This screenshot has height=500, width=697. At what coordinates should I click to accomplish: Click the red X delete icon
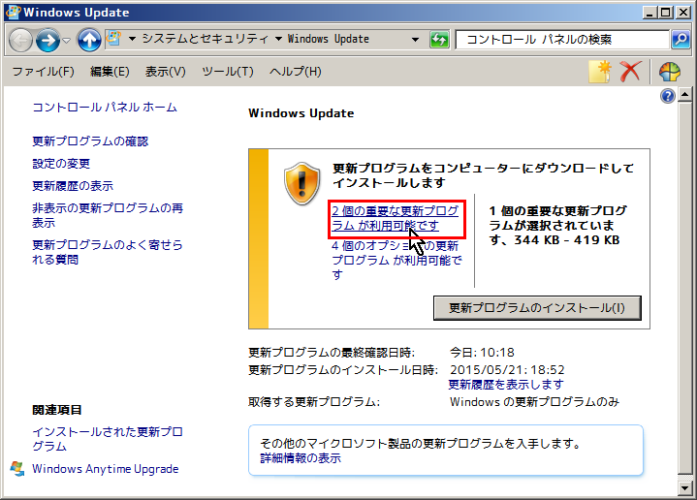631,72
